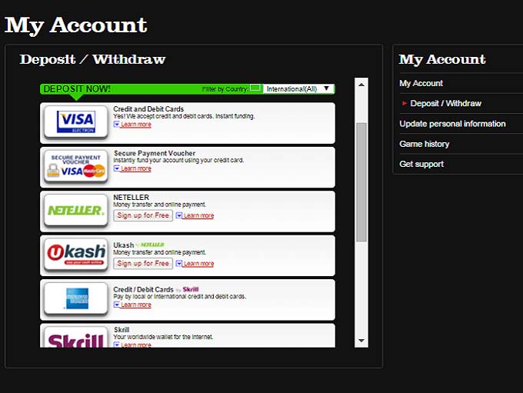Open Learn more under Secure Payment Voucher
Screen dimensions: 523x393
(135, 168)
